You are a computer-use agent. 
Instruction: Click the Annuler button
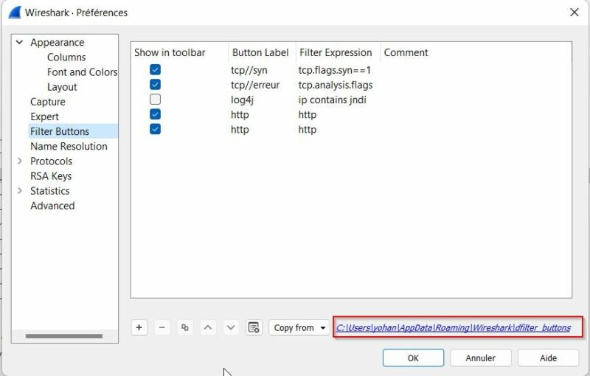click(x=481, y=358)
